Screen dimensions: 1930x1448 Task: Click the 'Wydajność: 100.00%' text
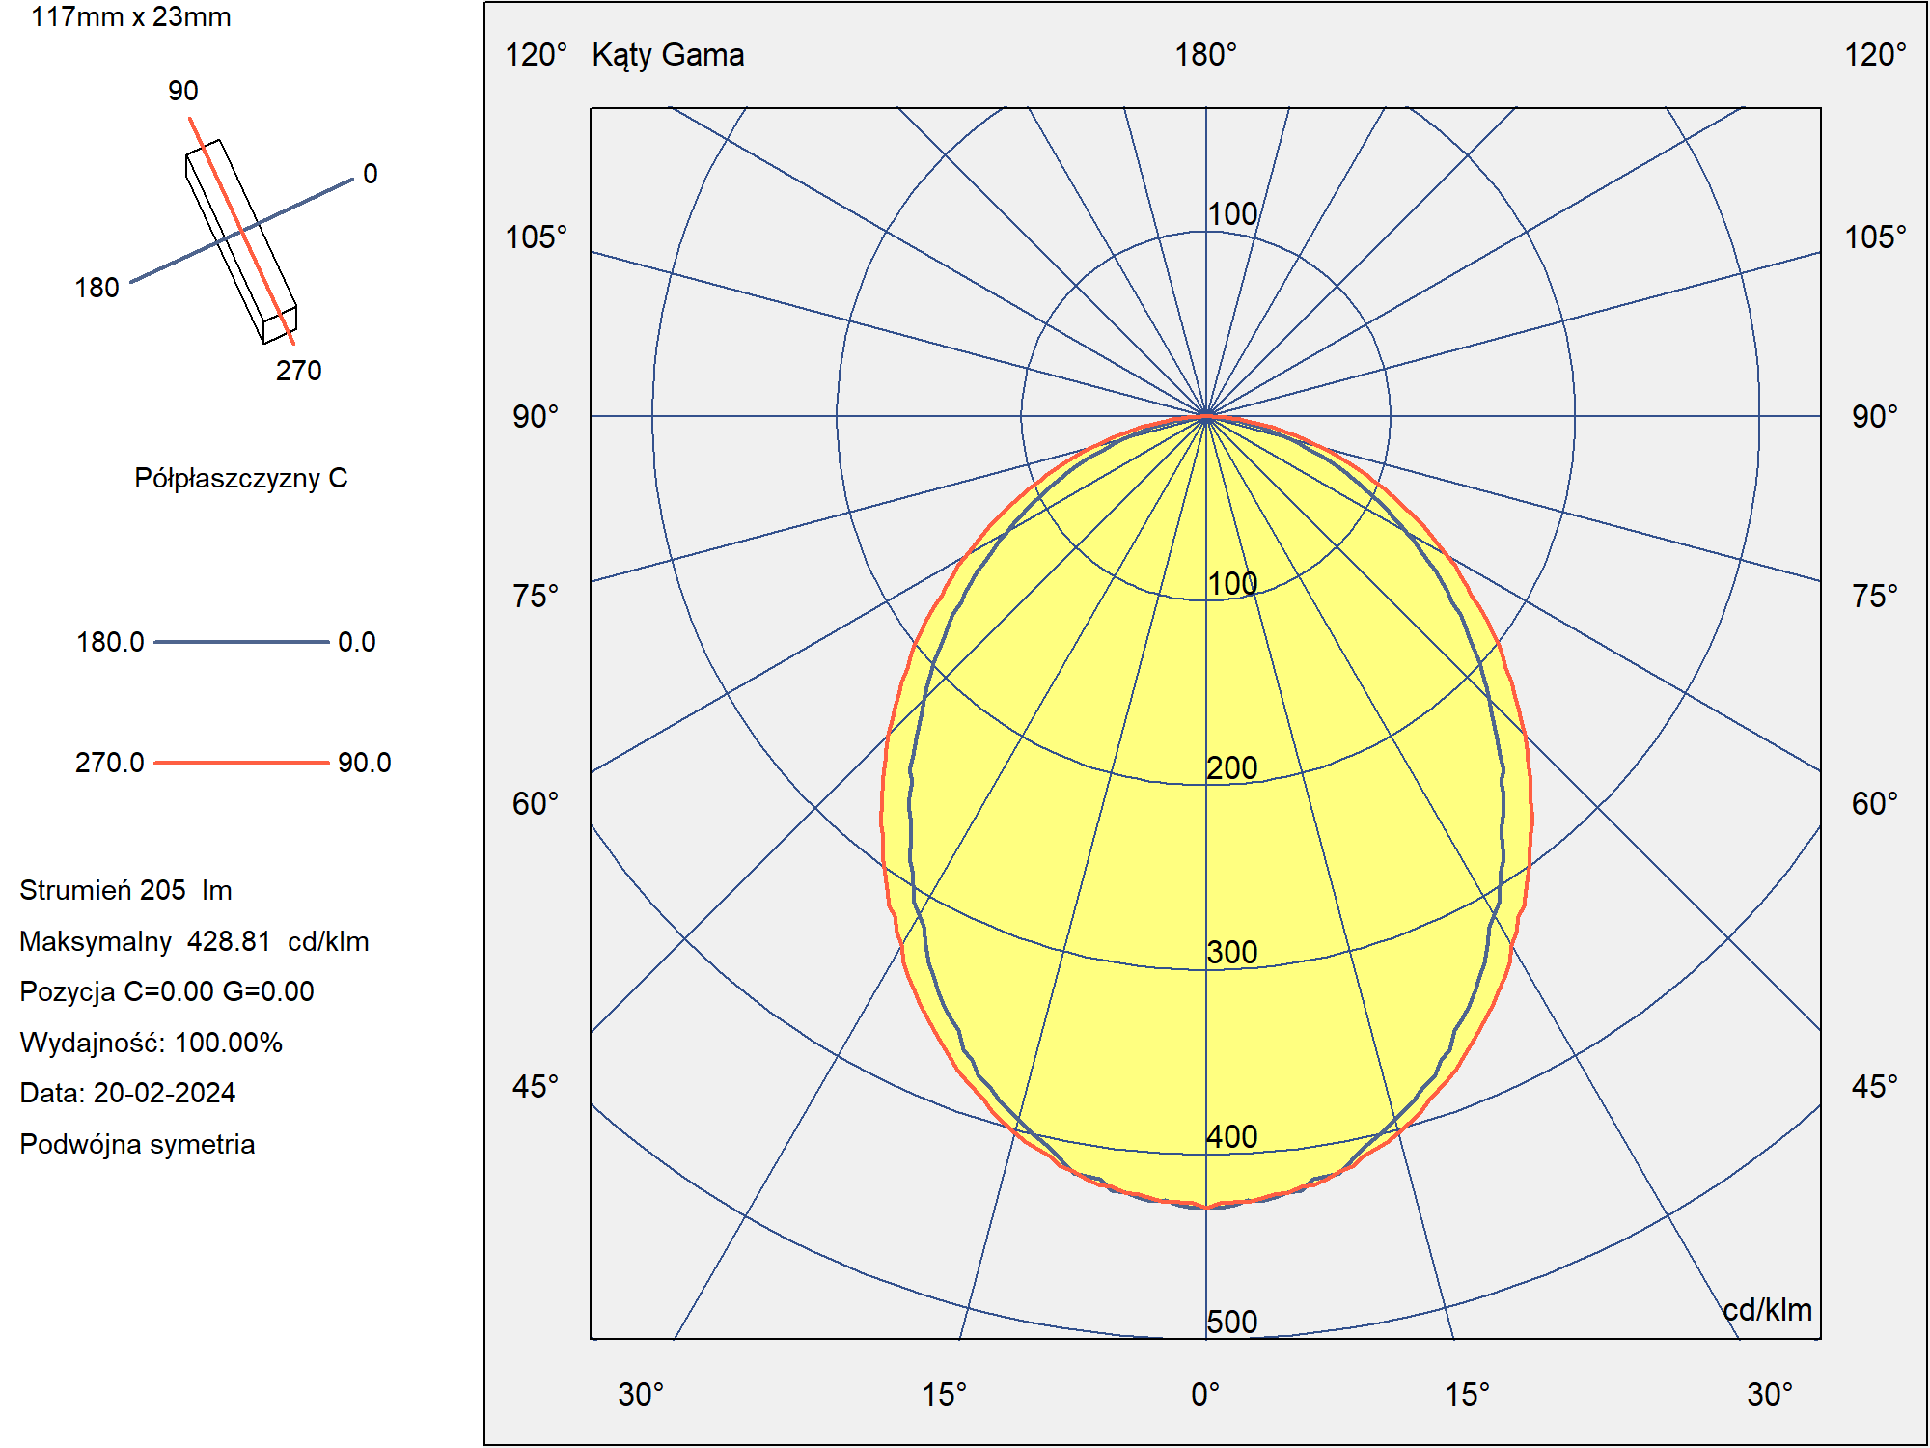click(151, 1043)
